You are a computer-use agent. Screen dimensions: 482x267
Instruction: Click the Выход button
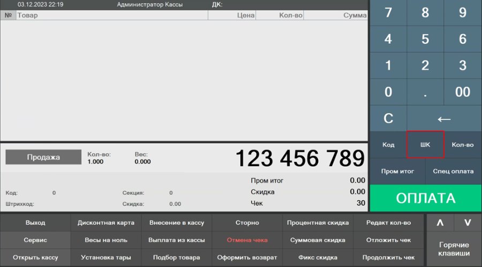click(35, 223)
